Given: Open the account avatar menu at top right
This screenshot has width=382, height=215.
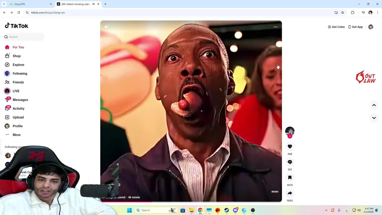Looking at the screenshot, I should point(371,27).
